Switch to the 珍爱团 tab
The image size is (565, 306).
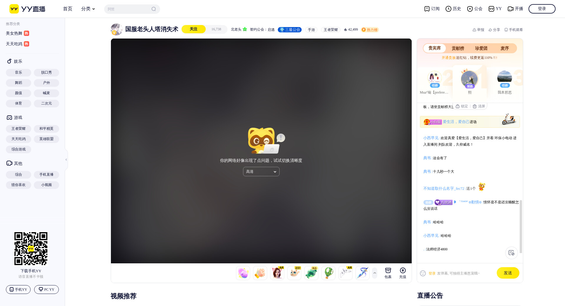point(481,48)
